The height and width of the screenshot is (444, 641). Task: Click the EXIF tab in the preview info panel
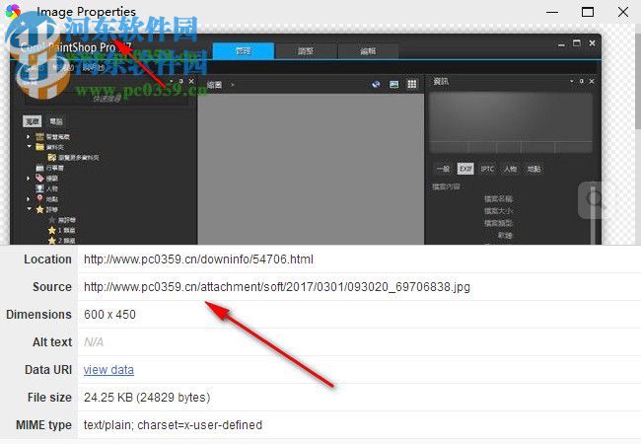click(465, 169)
